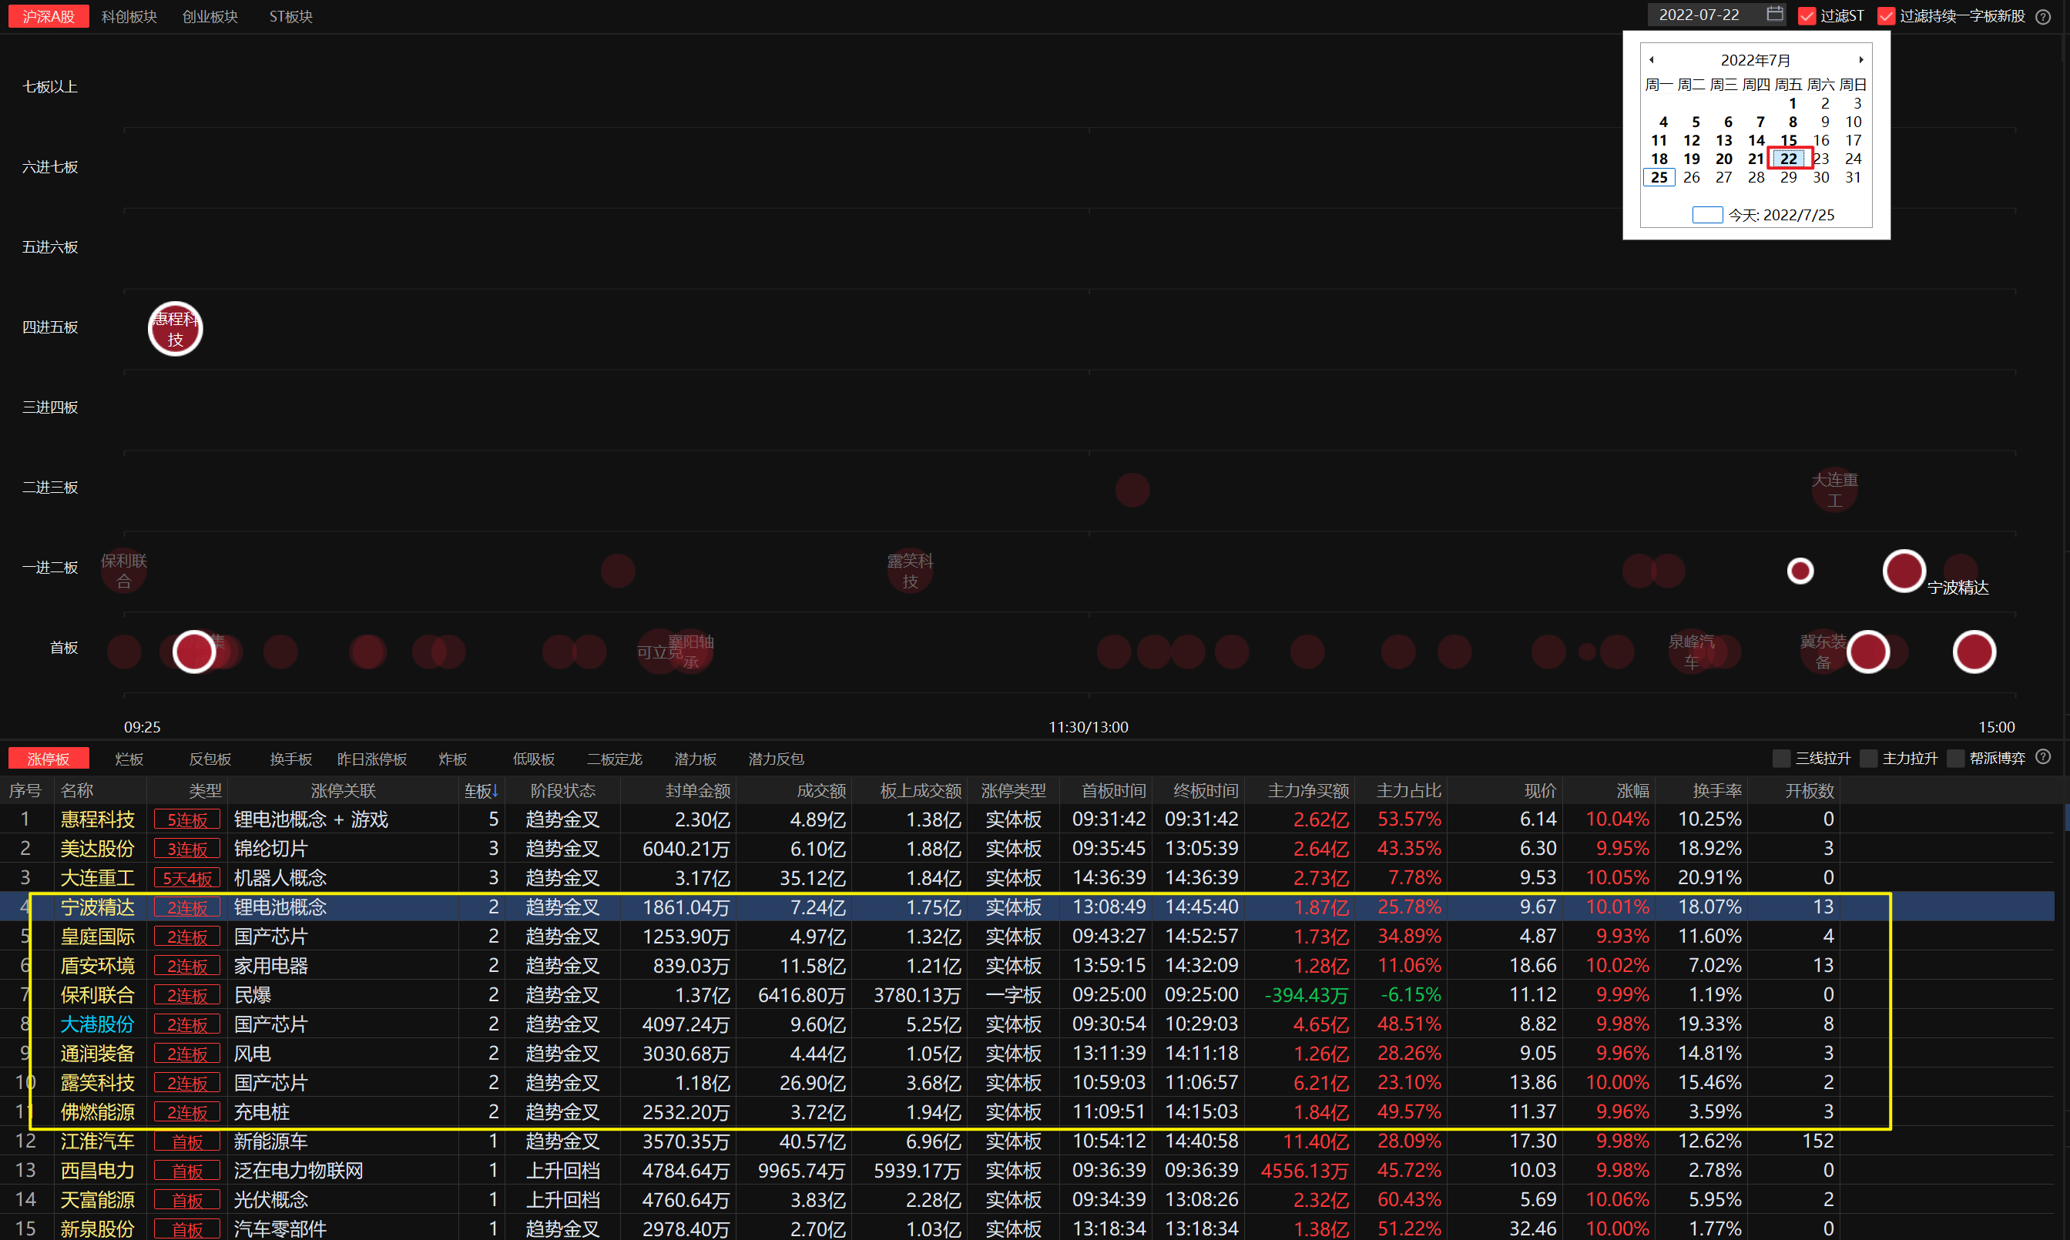Select the 涨停板 tab
Viewport: 2070px width, 1240px height.
[49, 759]
